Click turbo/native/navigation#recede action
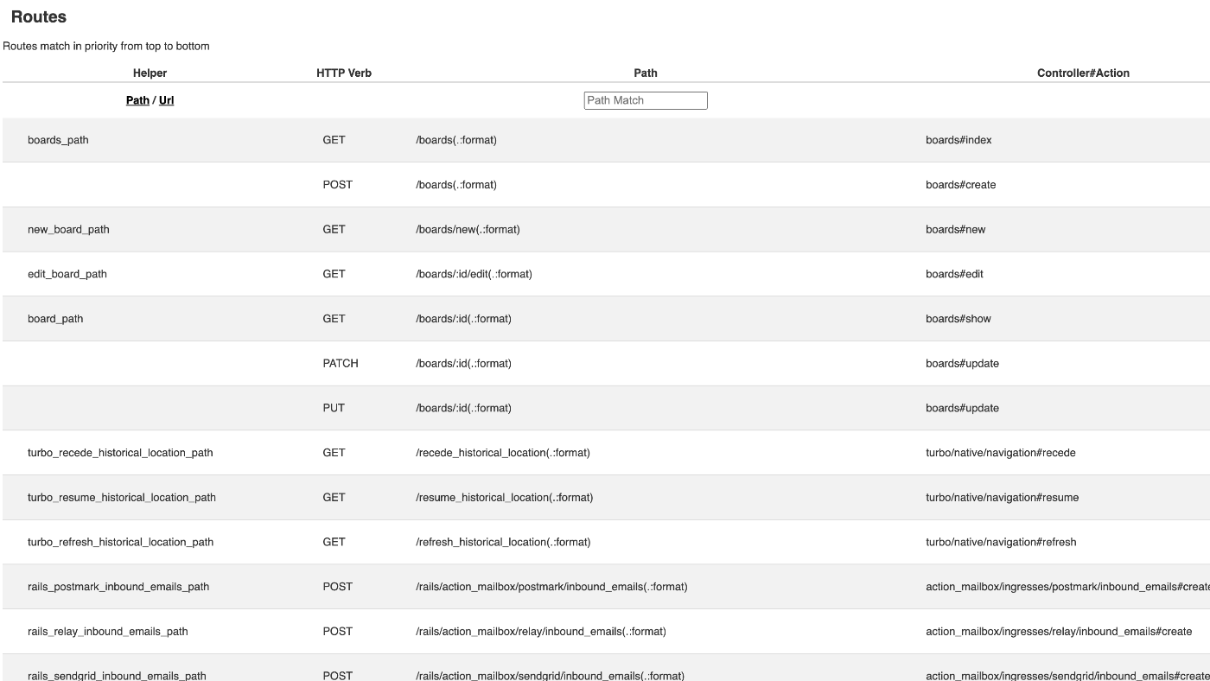Viewport: 1210px width, 681px height. click(x=1001, y=453)
